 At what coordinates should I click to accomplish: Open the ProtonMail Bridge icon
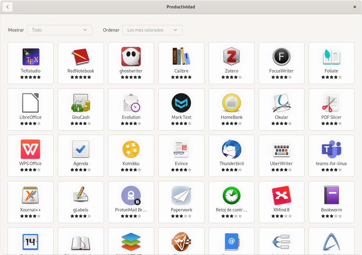click(x=131, y=195)
